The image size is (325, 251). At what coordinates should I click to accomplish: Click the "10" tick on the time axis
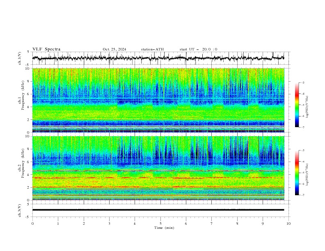288,224
